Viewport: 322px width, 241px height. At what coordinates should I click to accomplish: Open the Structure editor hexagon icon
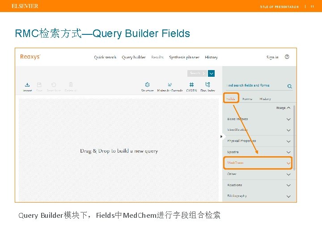147,84
